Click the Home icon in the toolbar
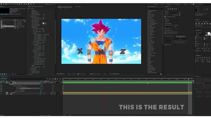Viewport: 211px width, 119px height. click(1, 4)
